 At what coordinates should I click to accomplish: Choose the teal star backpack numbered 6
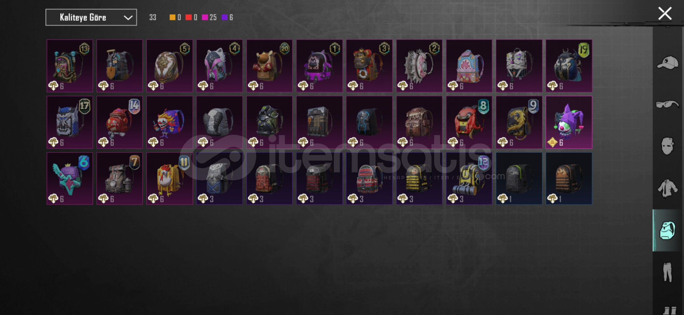70,178
